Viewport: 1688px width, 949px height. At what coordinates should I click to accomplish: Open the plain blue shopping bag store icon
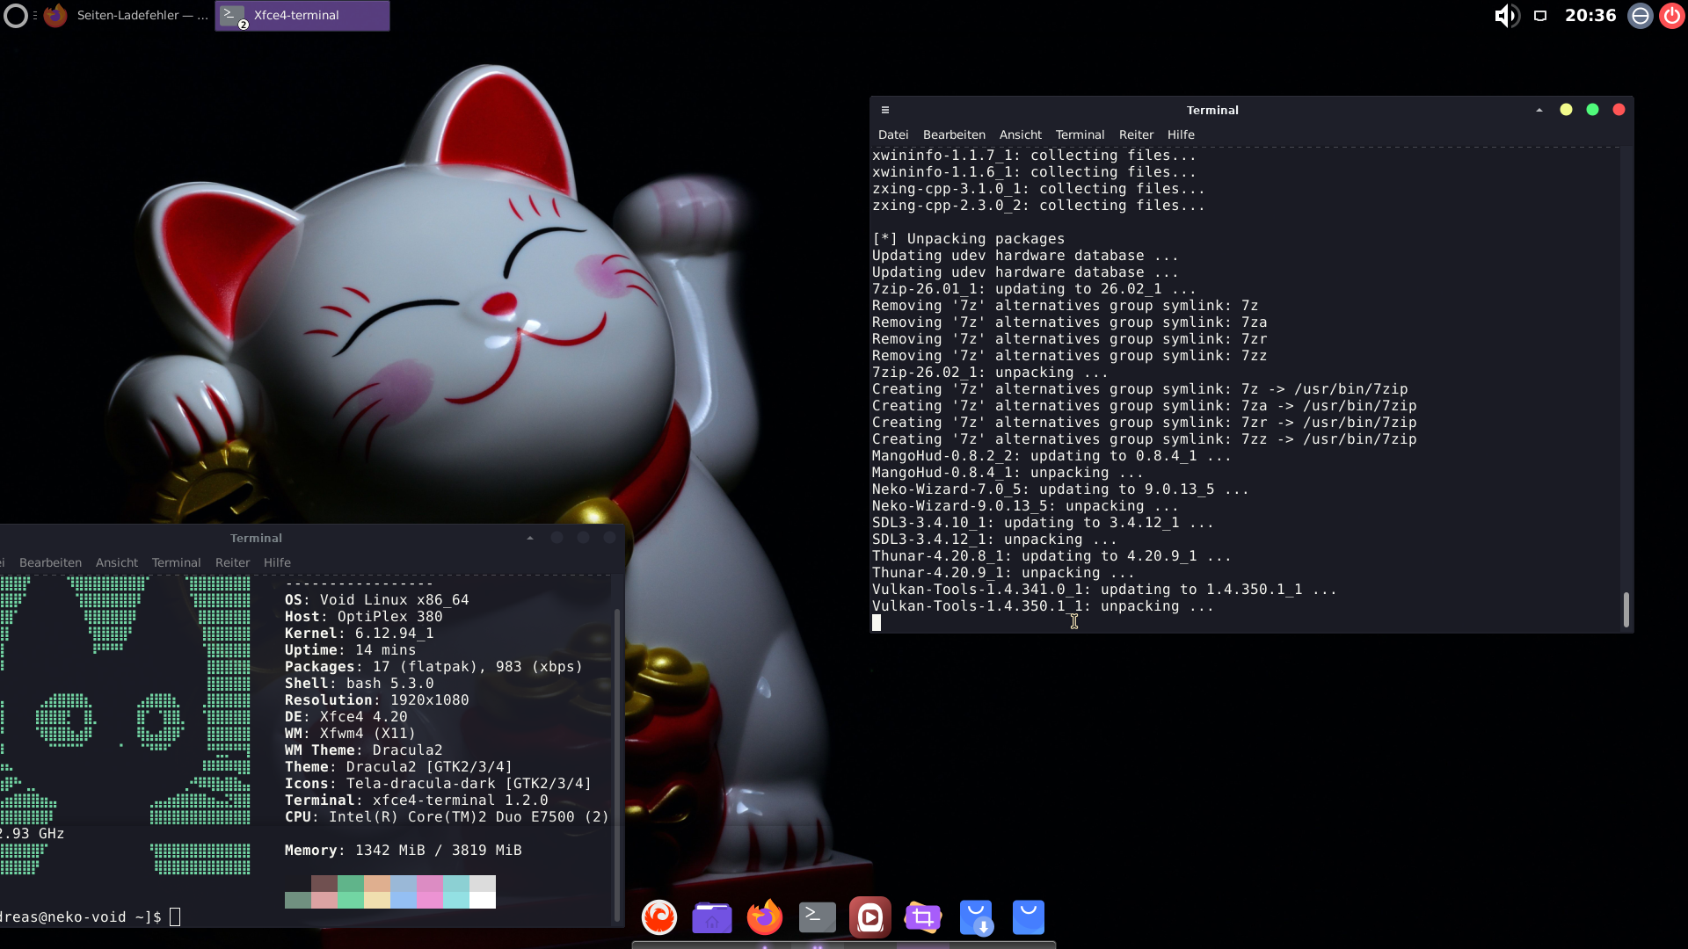coord(1029,917)
